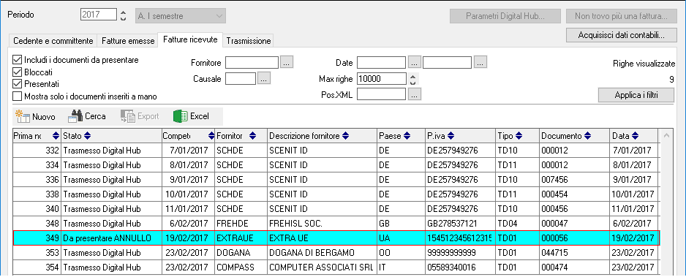Click P.iva cell GB278537121
The width and height of the screenshot is (686, 277).
click(461, 224)
